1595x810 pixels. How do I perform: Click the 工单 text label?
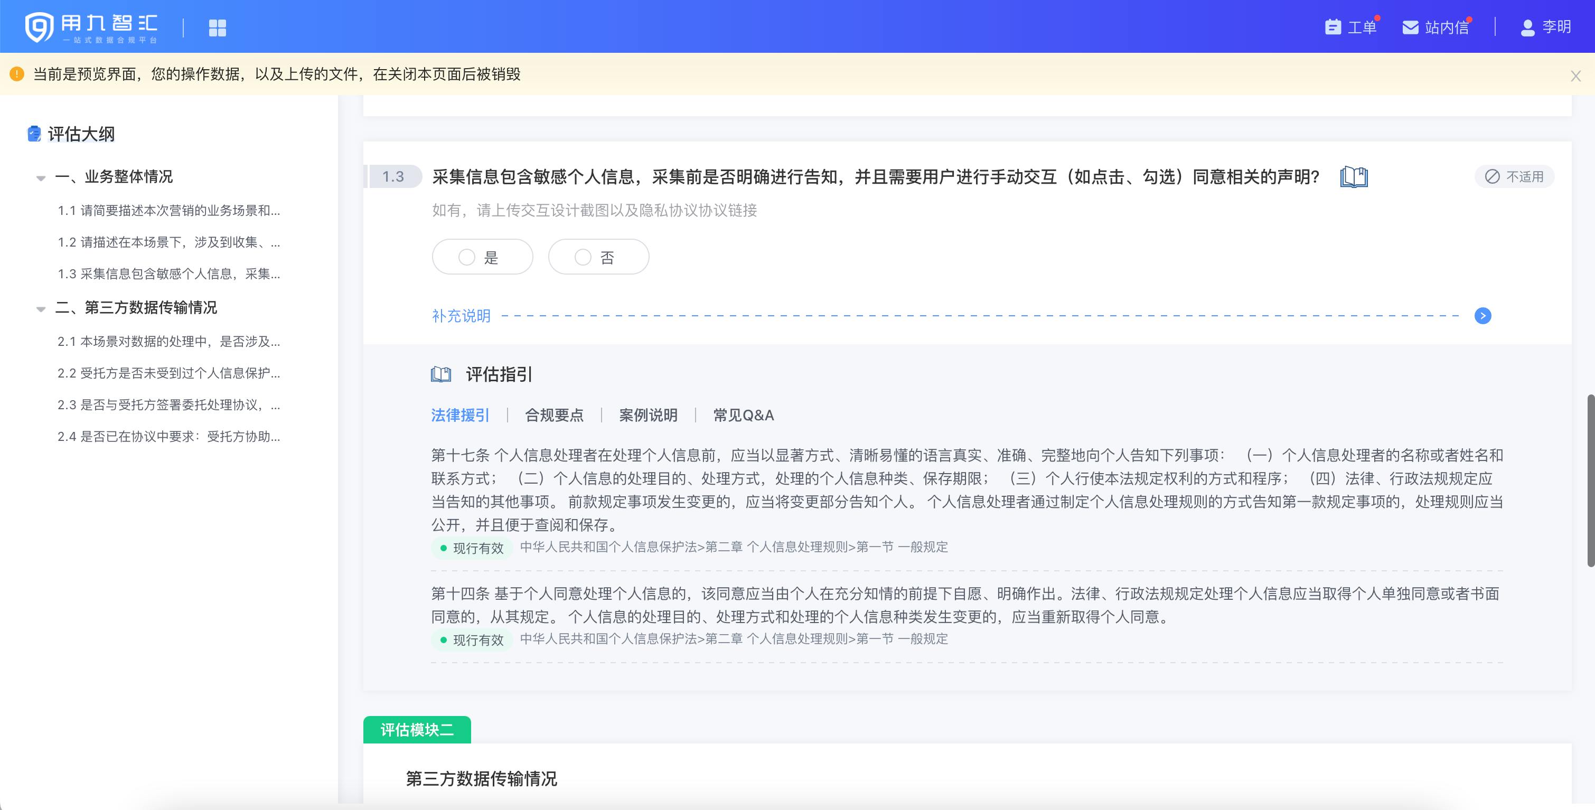pos(1362,27)
